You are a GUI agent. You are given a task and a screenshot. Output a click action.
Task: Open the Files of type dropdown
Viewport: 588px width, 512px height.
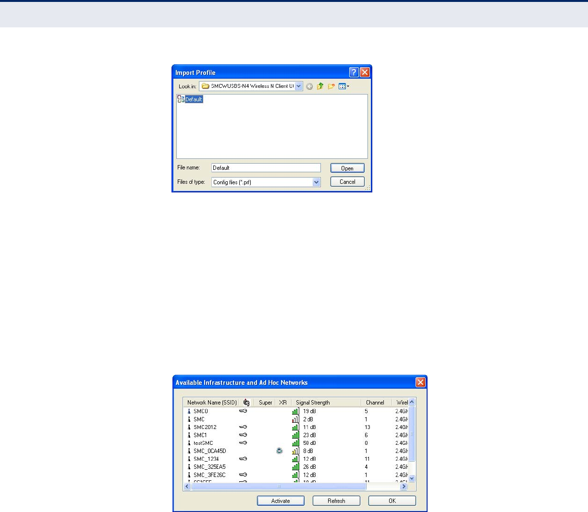(316, 182)
